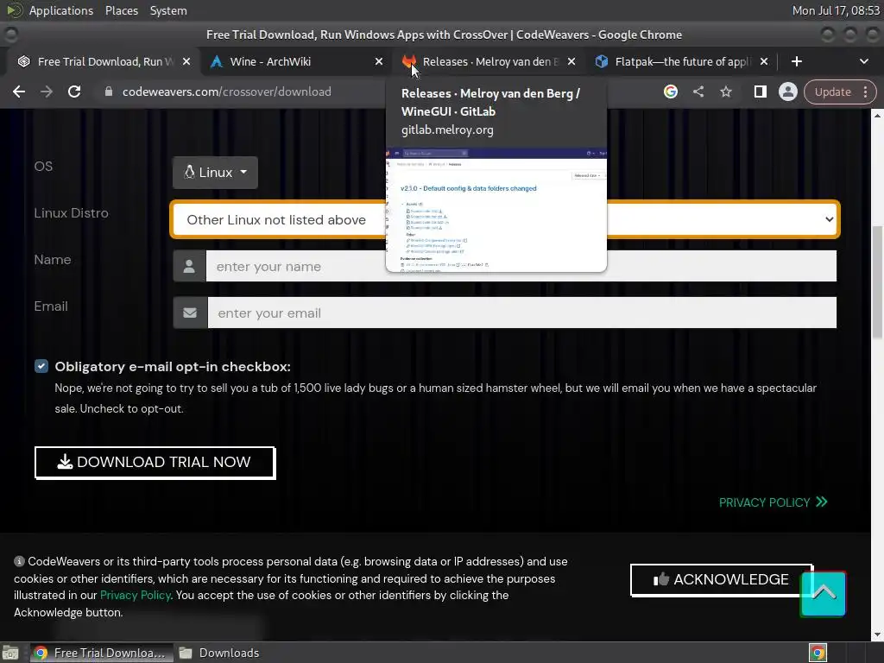The width and height of the screenshot is (884, 663).
Task: Open the Chrome three-dot menu
Action: click(865, 92)
